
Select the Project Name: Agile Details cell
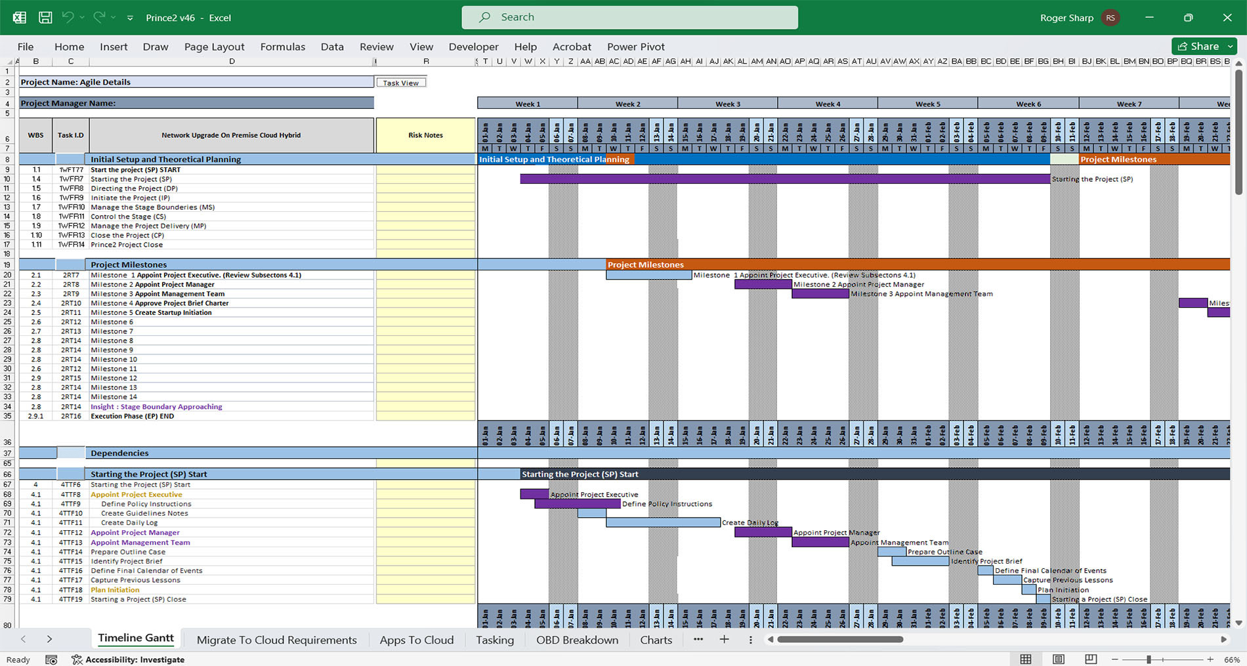(x=196, y=82)
